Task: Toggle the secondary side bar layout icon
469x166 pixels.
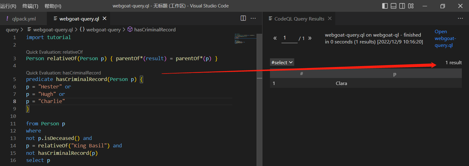Action: [402, 6]
